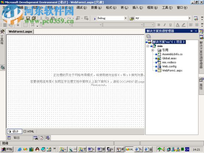Click the volume speaker tray icon

pyautogui.click(x=164, y=149)
